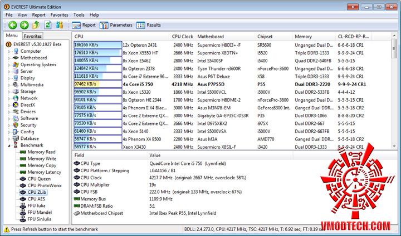The height and width of the screenshot is (236, 401).
Task: Select Memory Latency benchmark
Action: 44,172
